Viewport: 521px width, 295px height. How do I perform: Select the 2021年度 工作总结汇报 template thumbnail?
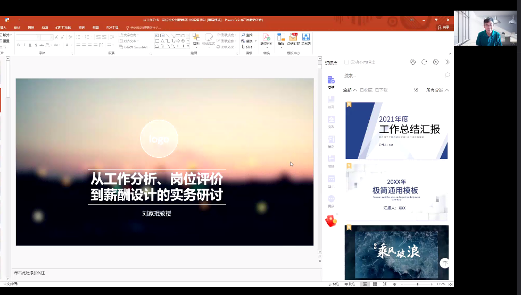396,130
